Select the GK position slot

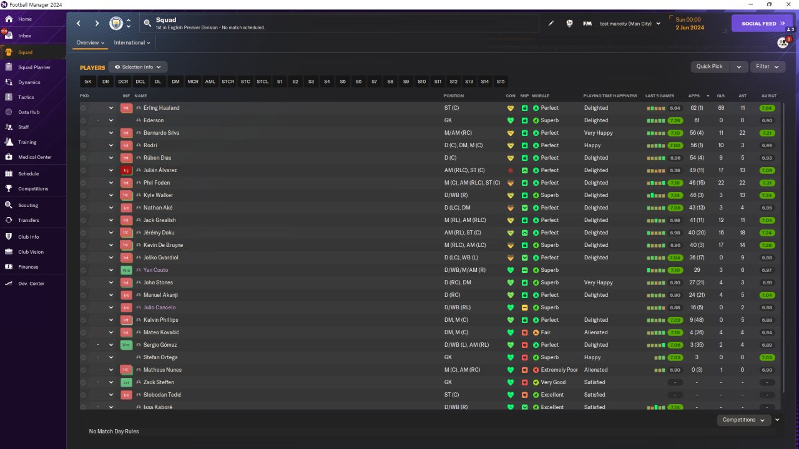tap(88, 82)
